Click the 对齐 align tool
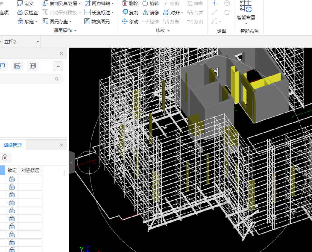 (171, 12)
